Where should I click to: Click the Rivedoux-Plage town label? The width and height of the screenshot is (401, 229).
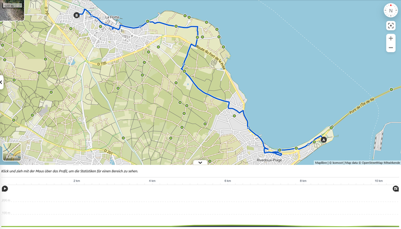pos(269,160)
